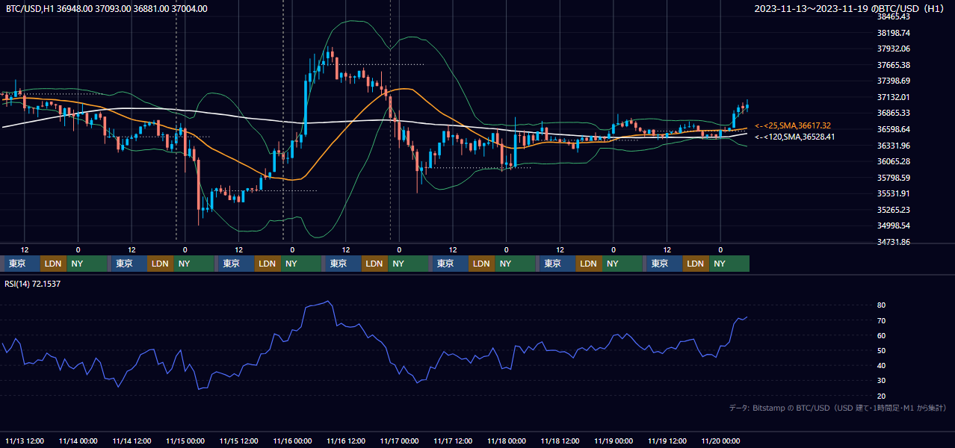The width and height of the screenshot is (955, 448).
Task: Click the leftmost LDN session block
Action: pyautogui.click(x=53, y=264)
